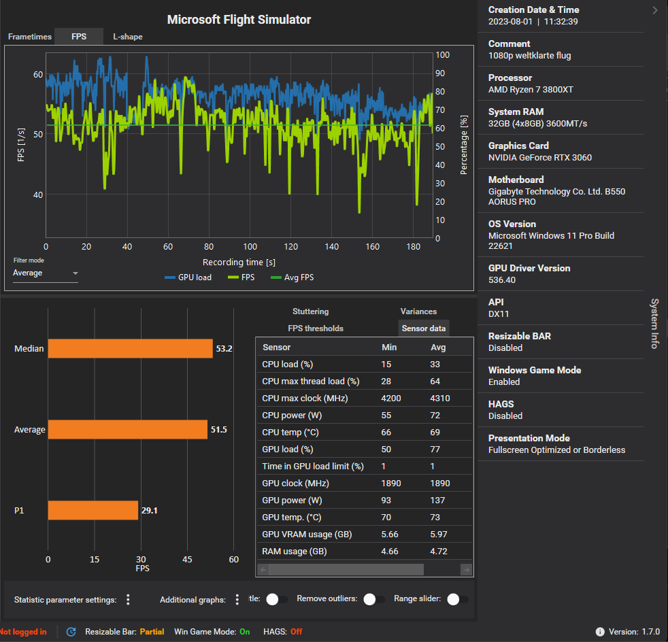Click the System Info vertical label

click(x=655, y=324)
